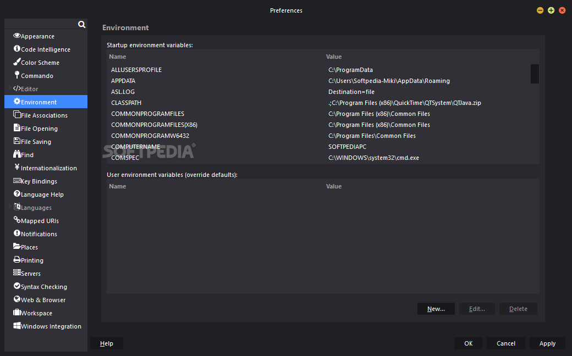Click the Servers rack icon
The image size is (572, 356).
pos(17,272)
